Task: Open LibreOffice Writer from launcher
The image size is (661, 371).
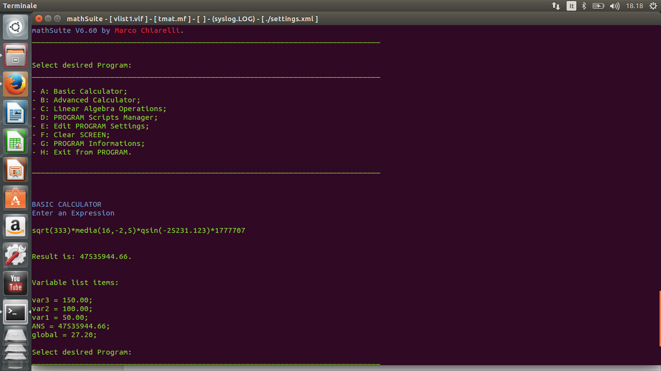Action: (x=15, y=113)
